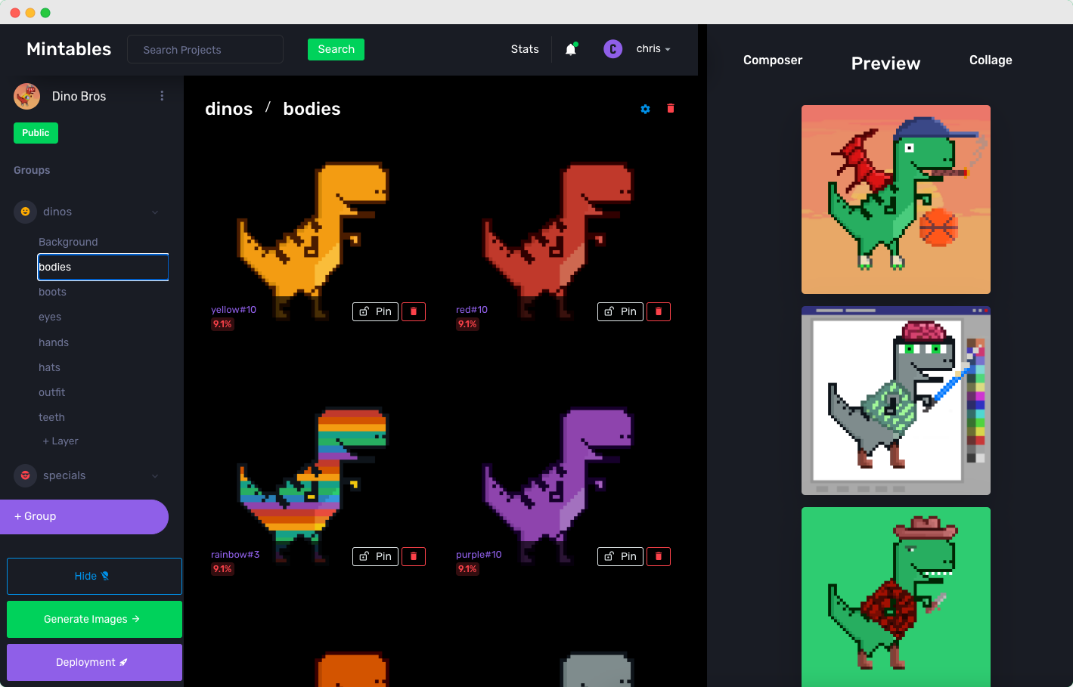Open the cowboy hat dino preview image
The image size is (1073, 687).
tap(896, 597)
